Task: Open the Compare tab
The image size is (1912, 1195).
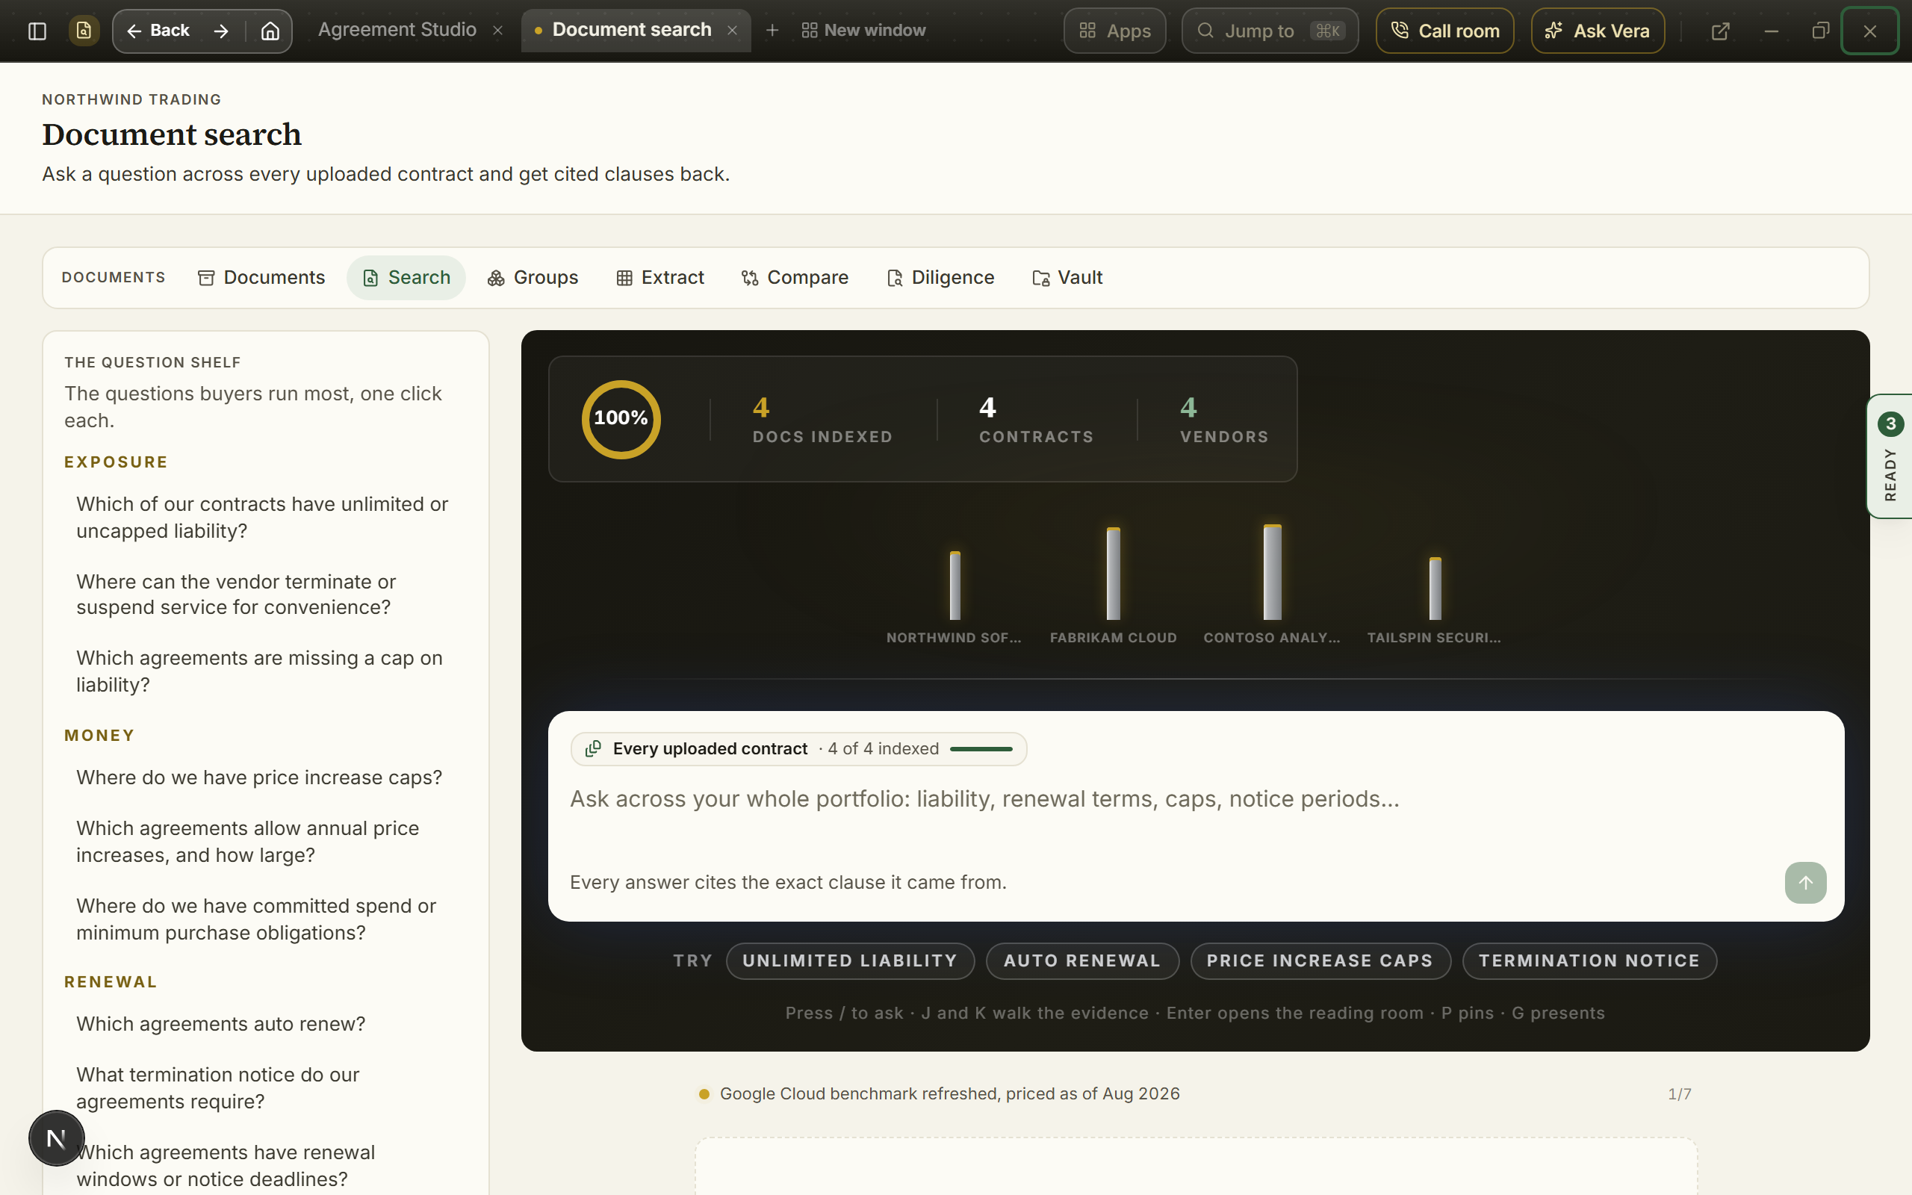Action: click(794, 277)
